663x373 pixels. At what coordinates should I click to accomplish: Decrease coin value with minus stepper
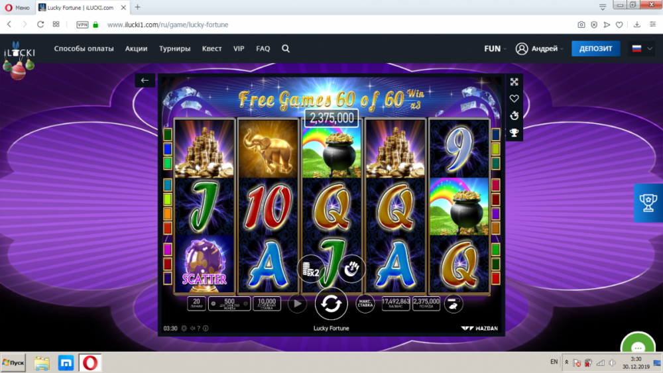tap(213, 303)
